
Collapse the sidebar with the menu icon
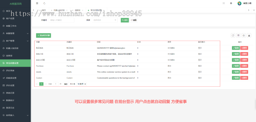(x=37, y=3)
